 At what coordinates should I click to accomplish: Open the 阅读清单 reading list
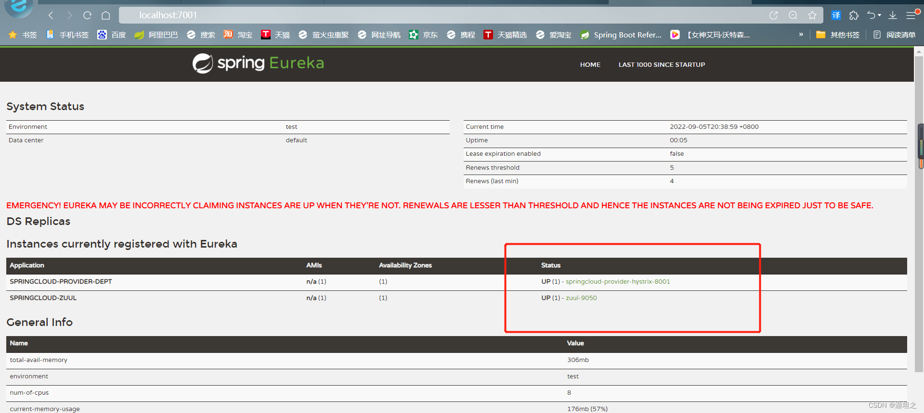click(x=895, y=35)
